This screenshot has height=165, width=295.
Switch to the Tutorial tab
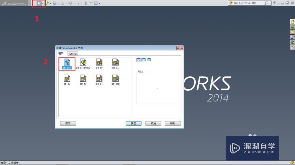73,54
